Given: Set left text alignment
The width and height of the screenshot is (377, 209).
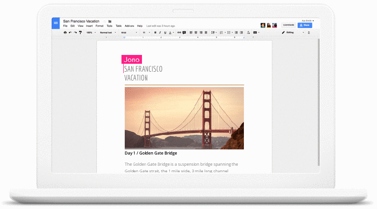Looking at the screenshot, I should point(191,33).
